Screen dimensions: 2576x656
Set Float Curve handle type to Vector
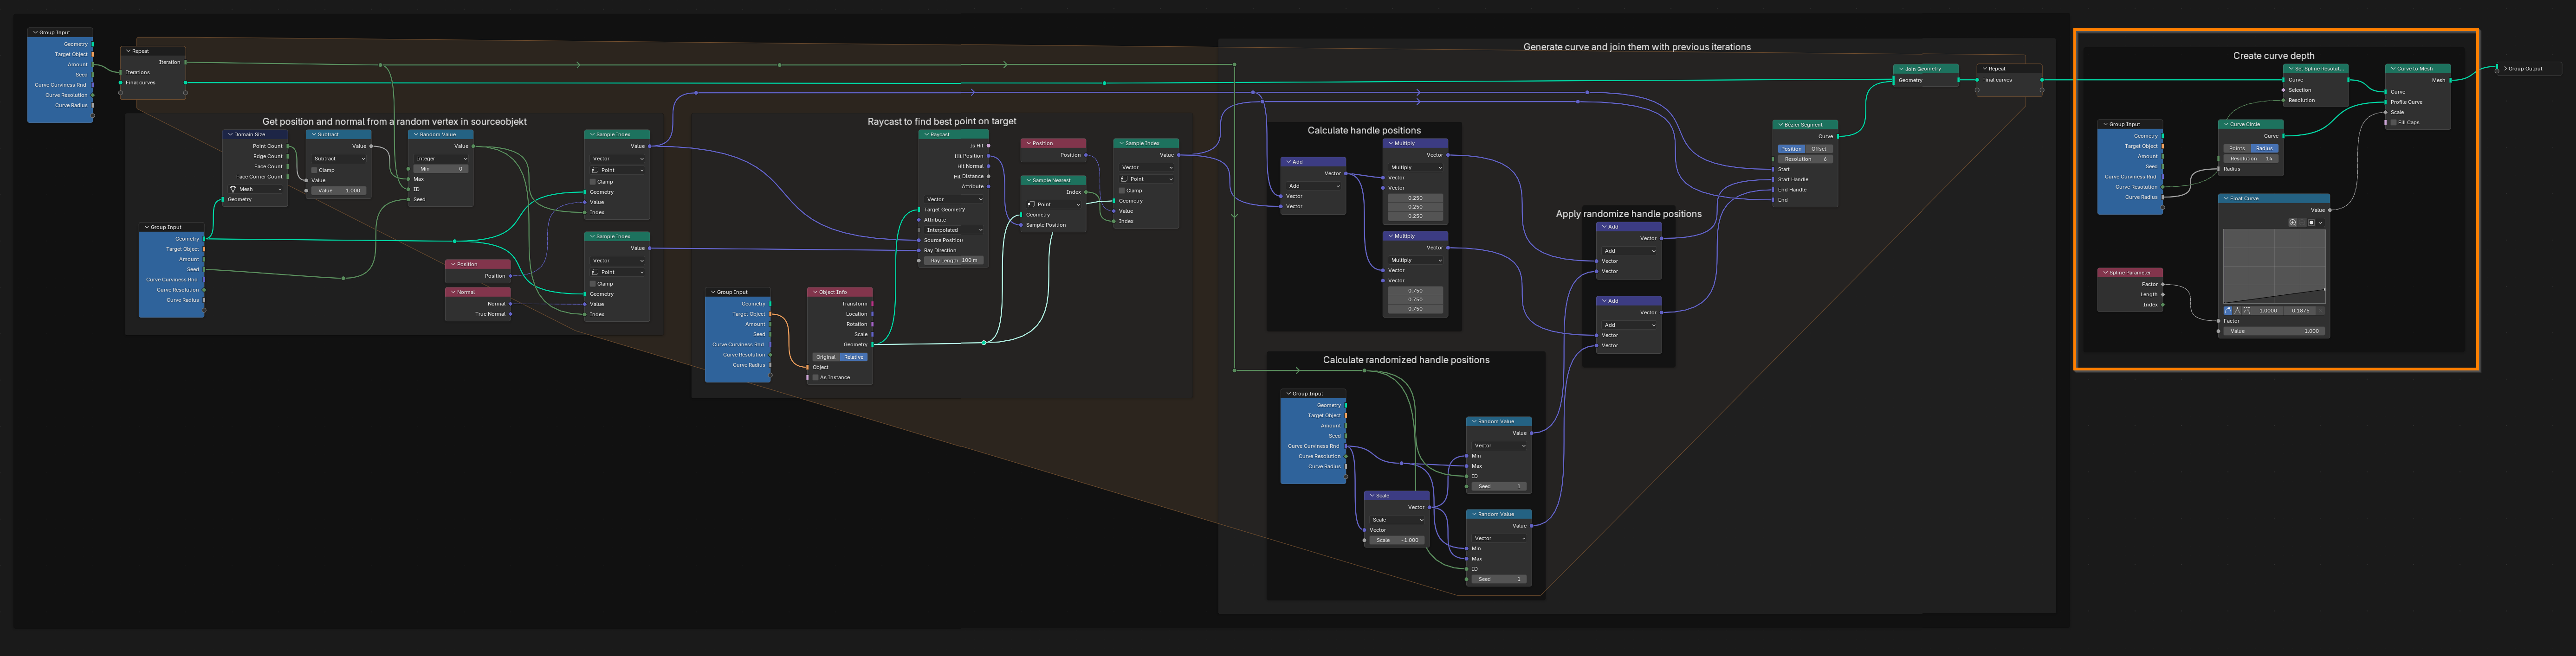(2237, 311)
